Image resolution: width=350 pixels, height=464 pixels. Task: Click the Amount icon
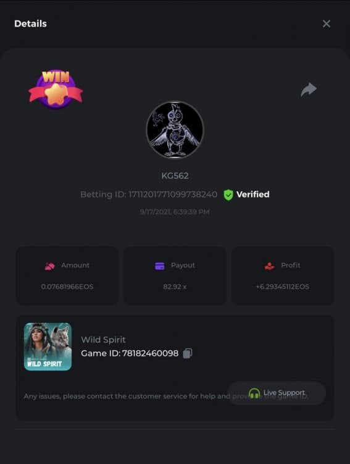click(49, 266)
